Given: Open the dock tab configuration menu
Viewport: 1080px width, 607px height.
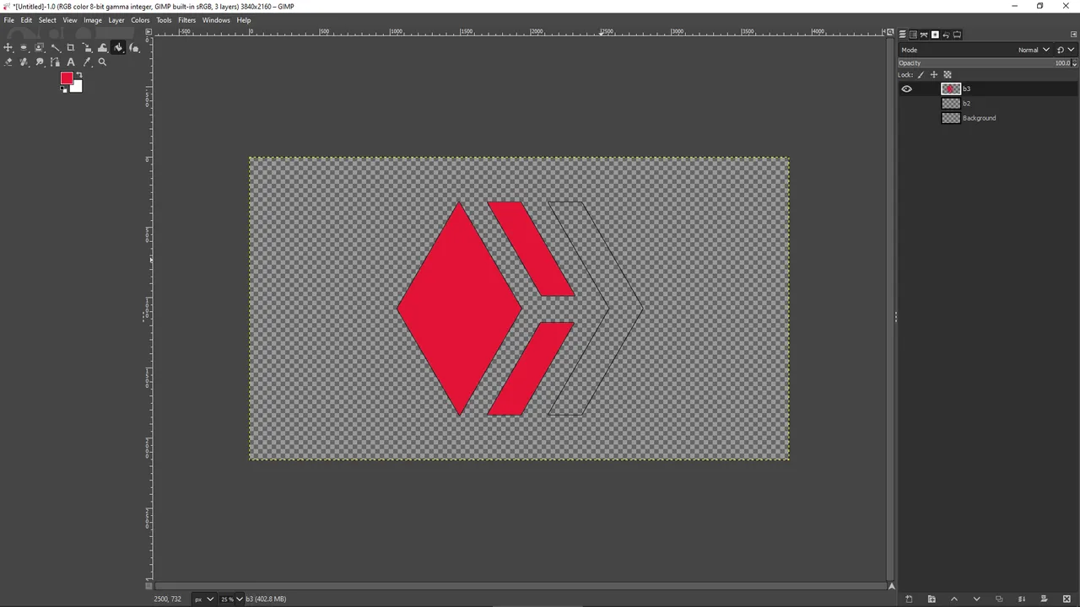Looking at the screenshot, I should click(1073, 35).
